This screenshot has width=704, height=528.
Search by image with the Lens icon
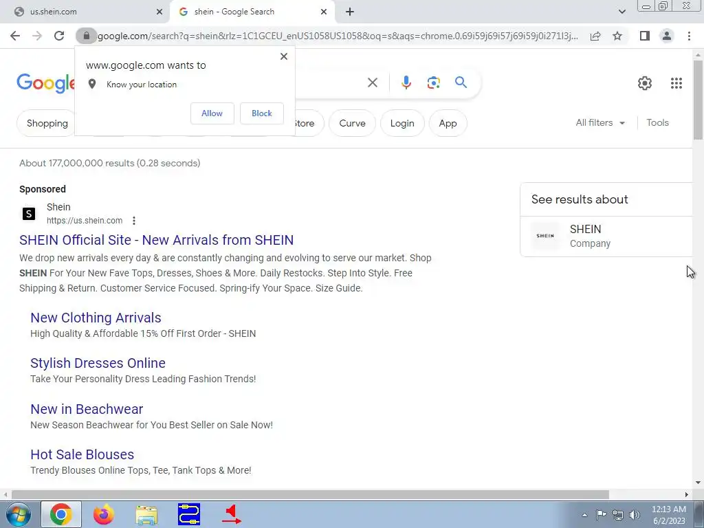[433, 82]
